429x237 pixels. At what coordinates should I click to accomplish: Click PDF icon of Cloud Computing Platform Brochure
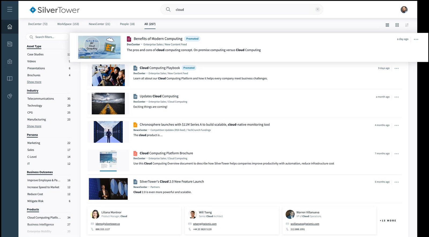click(135, 153)
